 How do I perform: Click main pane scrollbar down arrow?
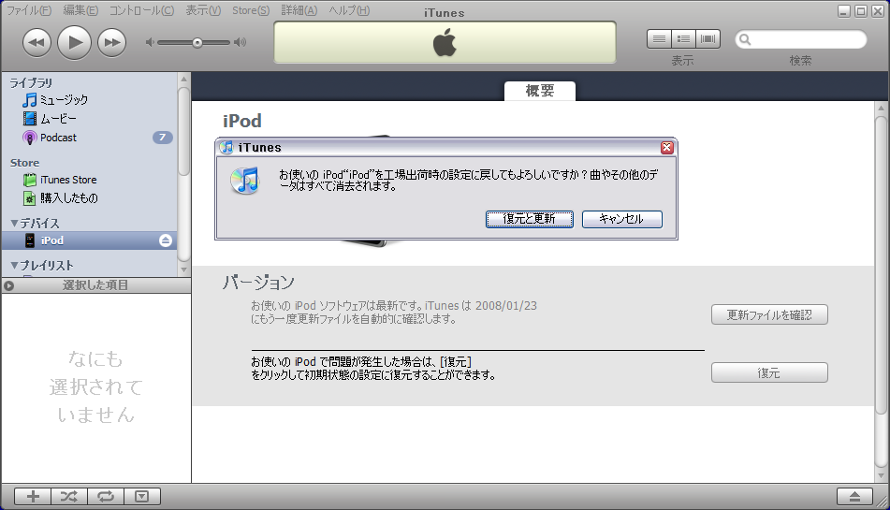(881, 476)
